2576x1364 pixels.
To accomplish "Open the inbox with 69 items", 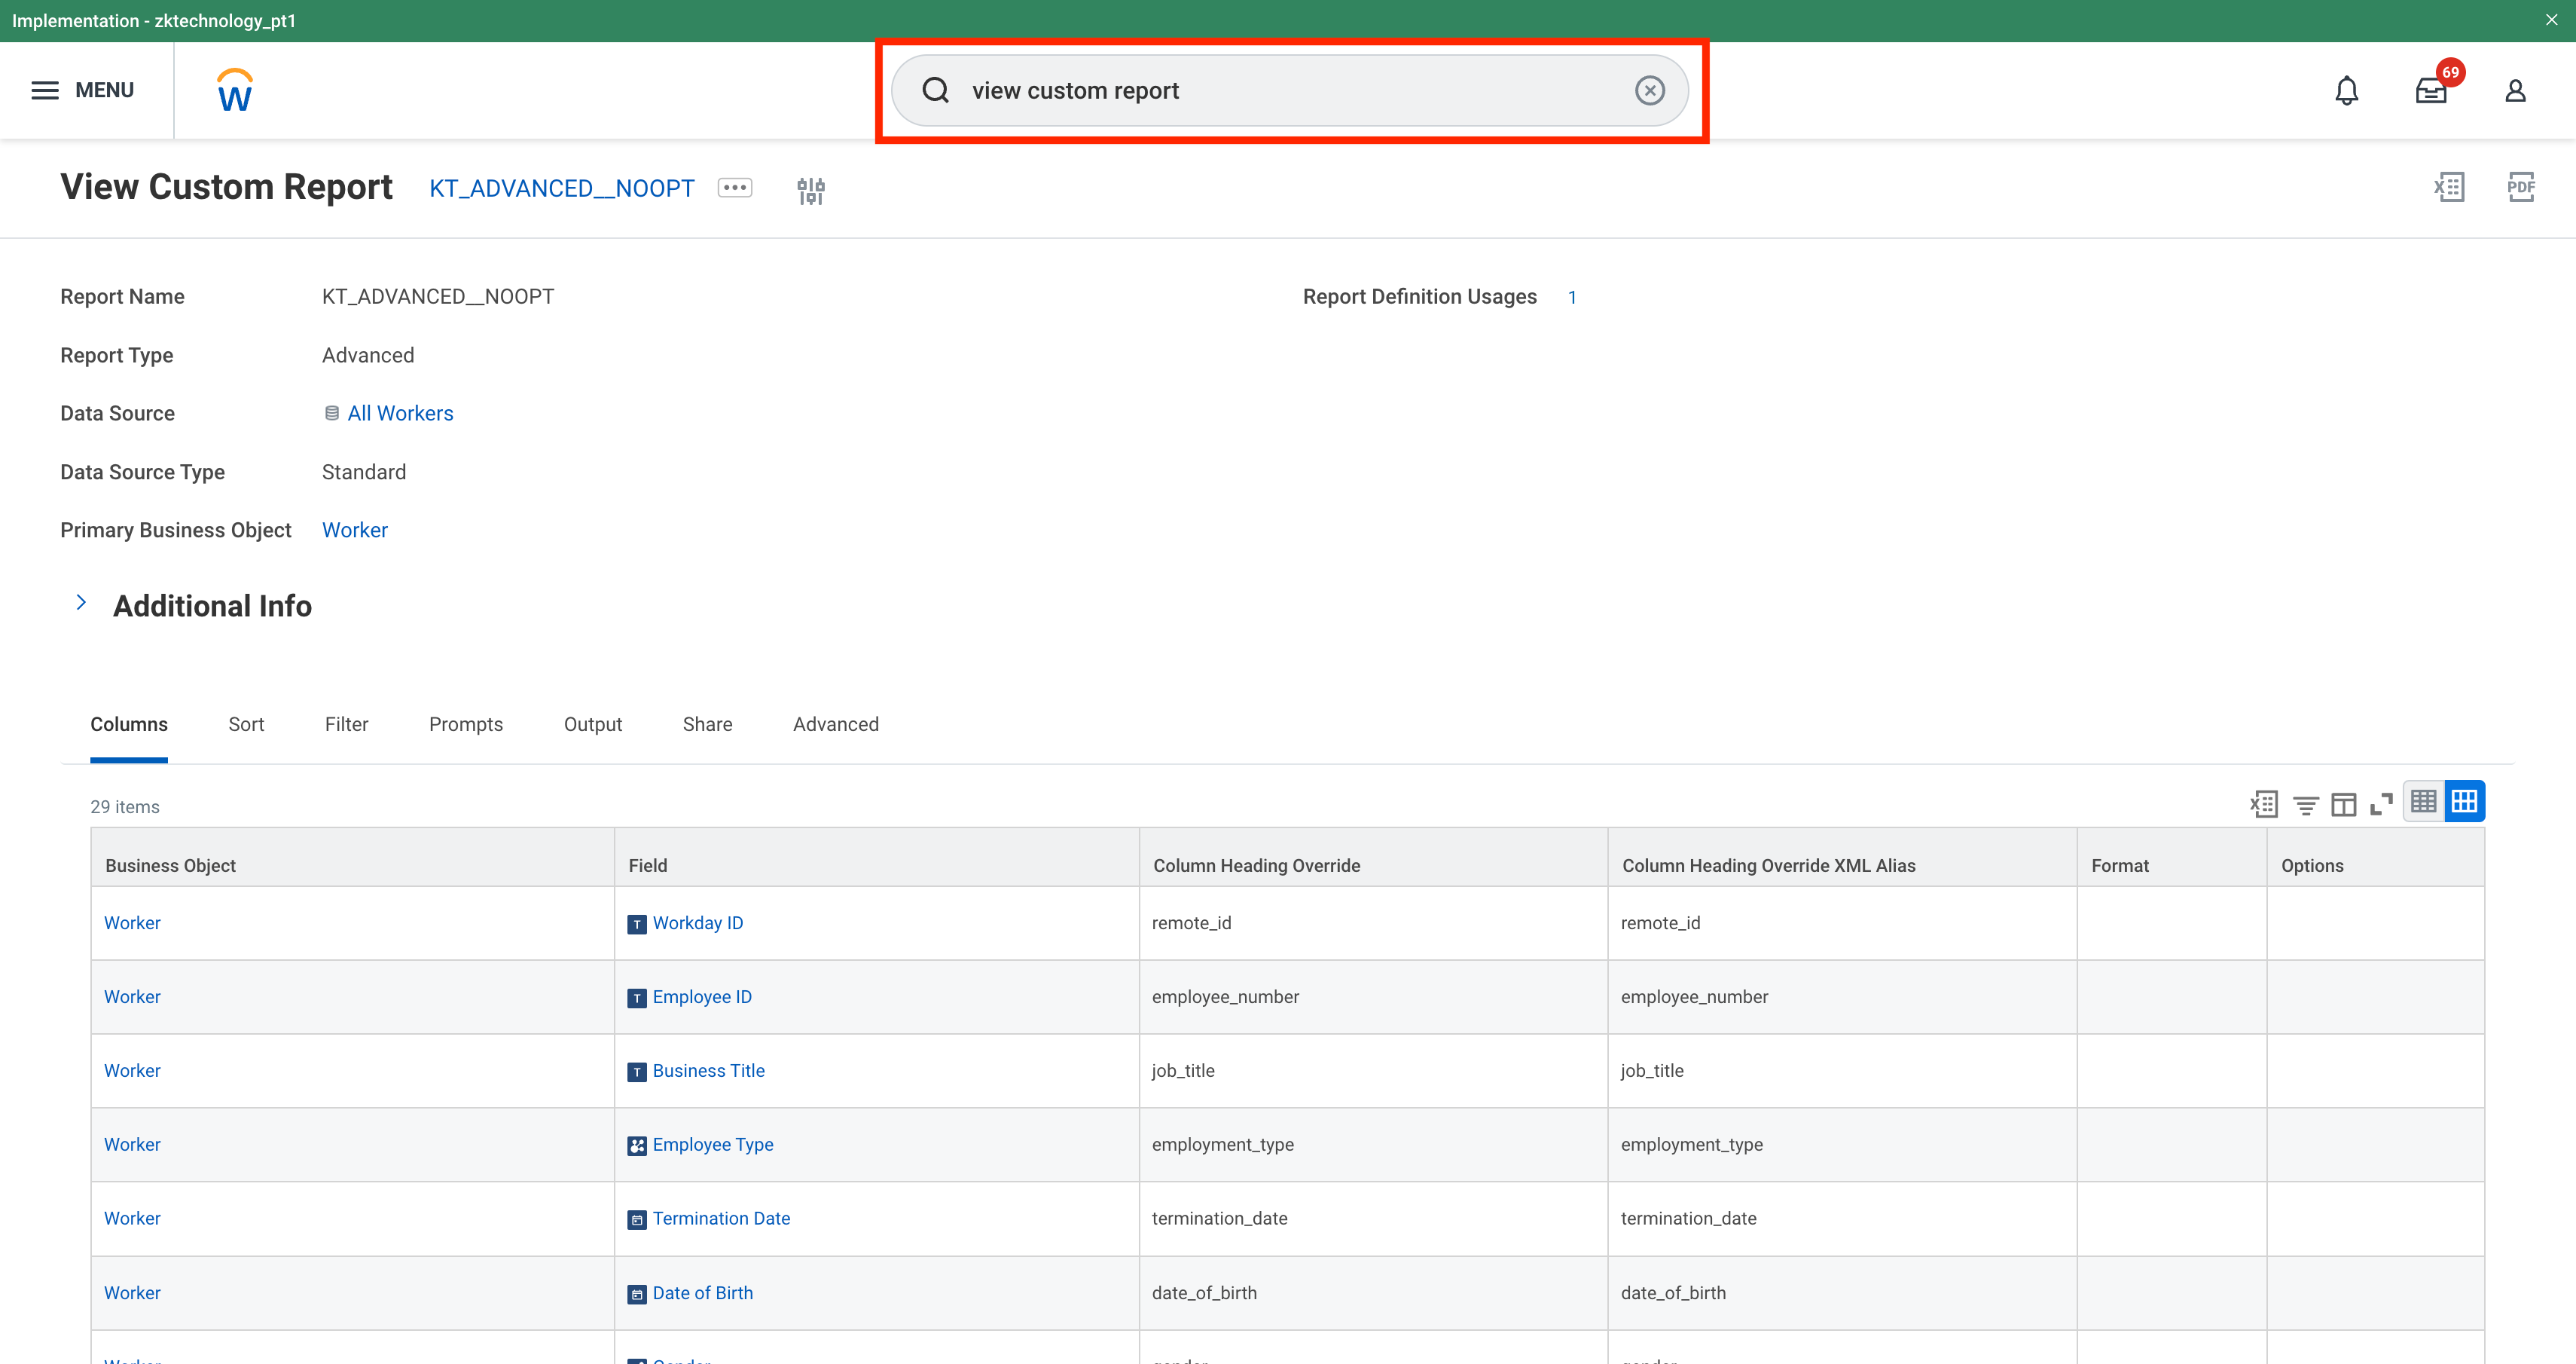I will click(2430, 91).
